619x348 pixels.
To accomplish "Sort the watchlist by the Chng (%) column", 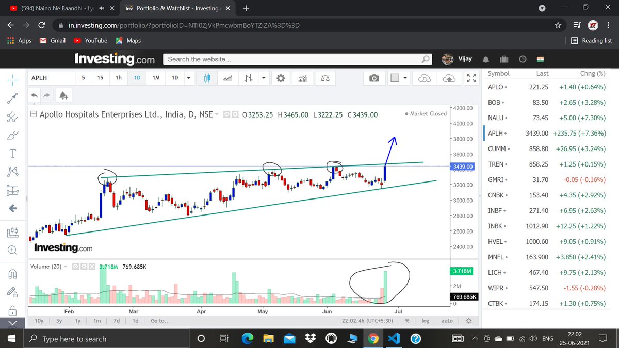I will point(593,73).
